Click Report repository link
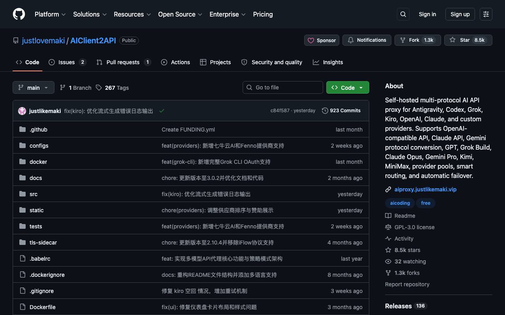This screenshot has height=315, width=505. click(x=407, y=284)
